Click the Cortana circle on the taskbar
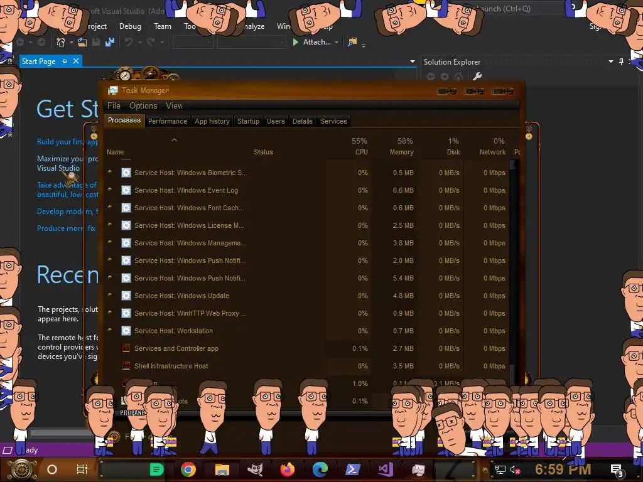 click(52, 469)
